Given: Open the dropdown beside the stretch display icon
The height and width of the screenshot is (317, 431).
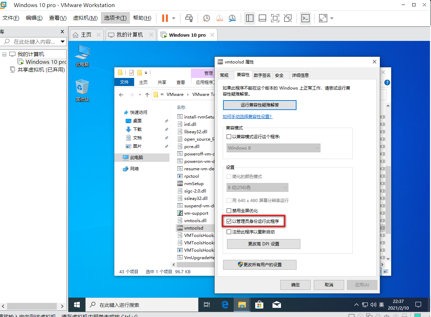Looking at the screenshot, I should coord(331,18).
